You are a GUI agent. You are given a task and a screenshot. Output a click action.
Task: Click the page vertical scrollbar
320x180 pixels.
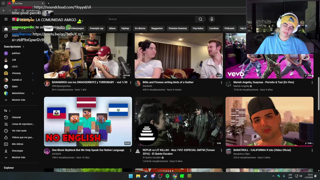point(318,93)
